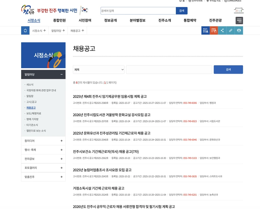This screenshot has width=260, height=209.
Task: Click the 우리집 지도 location pin icon
Action: (207, 1)
